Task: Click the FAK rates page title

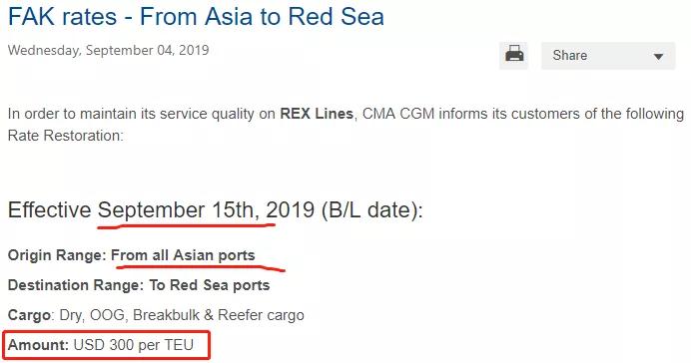Action: [196, 17]
